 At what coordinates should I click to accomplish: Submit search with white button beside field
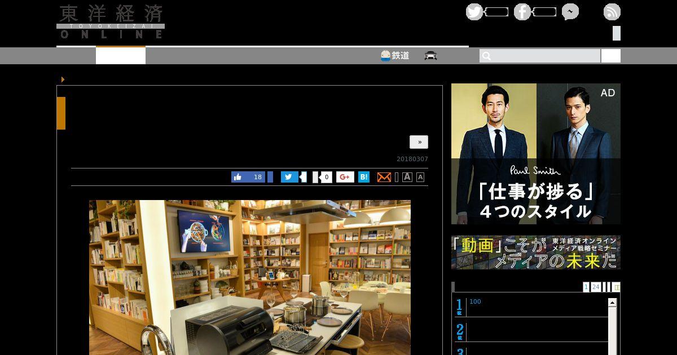tap(611, 56)
